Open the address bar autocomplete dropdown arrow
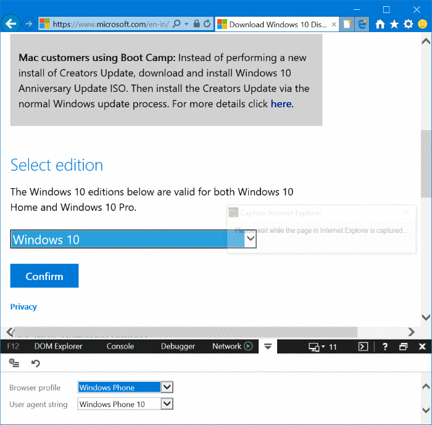The width and height of the screenshot is (432, 425). point(186,24)
